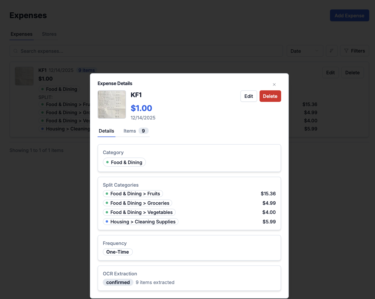Click the Housing > Cleaning Supplies tag

click(141, 222)
